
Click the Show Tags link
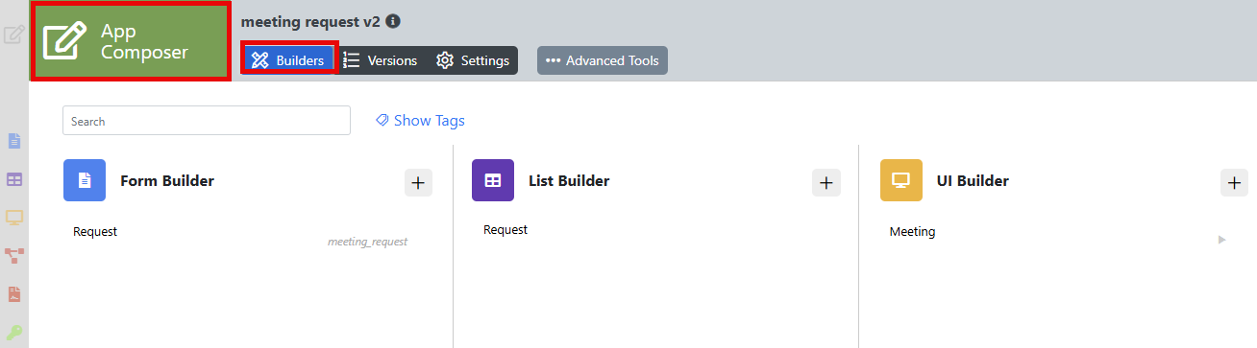pos(420,121)
